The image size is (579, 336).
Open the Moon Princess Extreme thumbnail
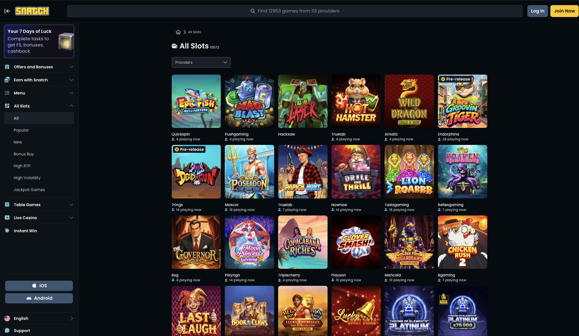click(x=249, y=242)
